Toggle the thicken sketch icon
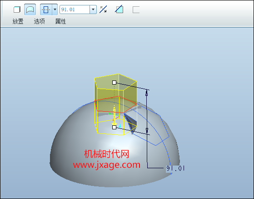Viewport: 254px width, 199px height. tap(136, 9)
